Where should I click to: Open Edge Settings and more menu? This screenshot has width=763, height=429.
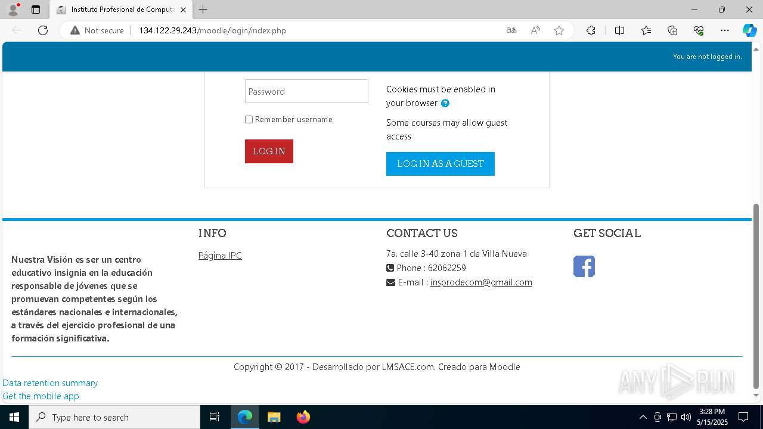[x=725, y=30]
